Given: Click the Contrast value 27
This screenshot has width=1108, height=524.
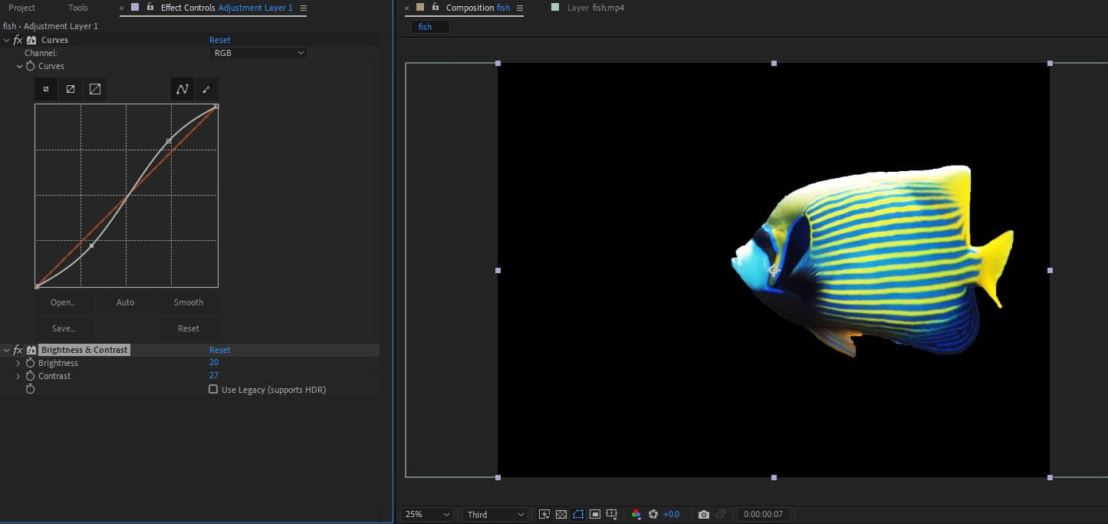Looking at the screenshot, I should (x=214, y=376).
